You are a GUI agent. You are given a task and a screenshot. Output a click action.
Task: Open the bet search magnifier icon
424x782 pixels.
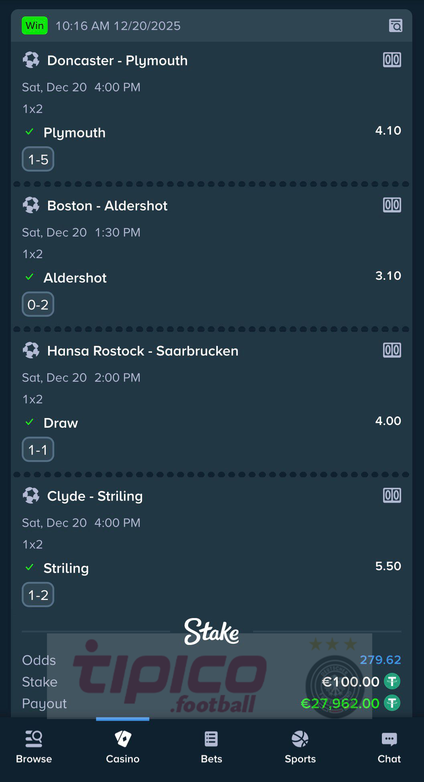(396, 25)
